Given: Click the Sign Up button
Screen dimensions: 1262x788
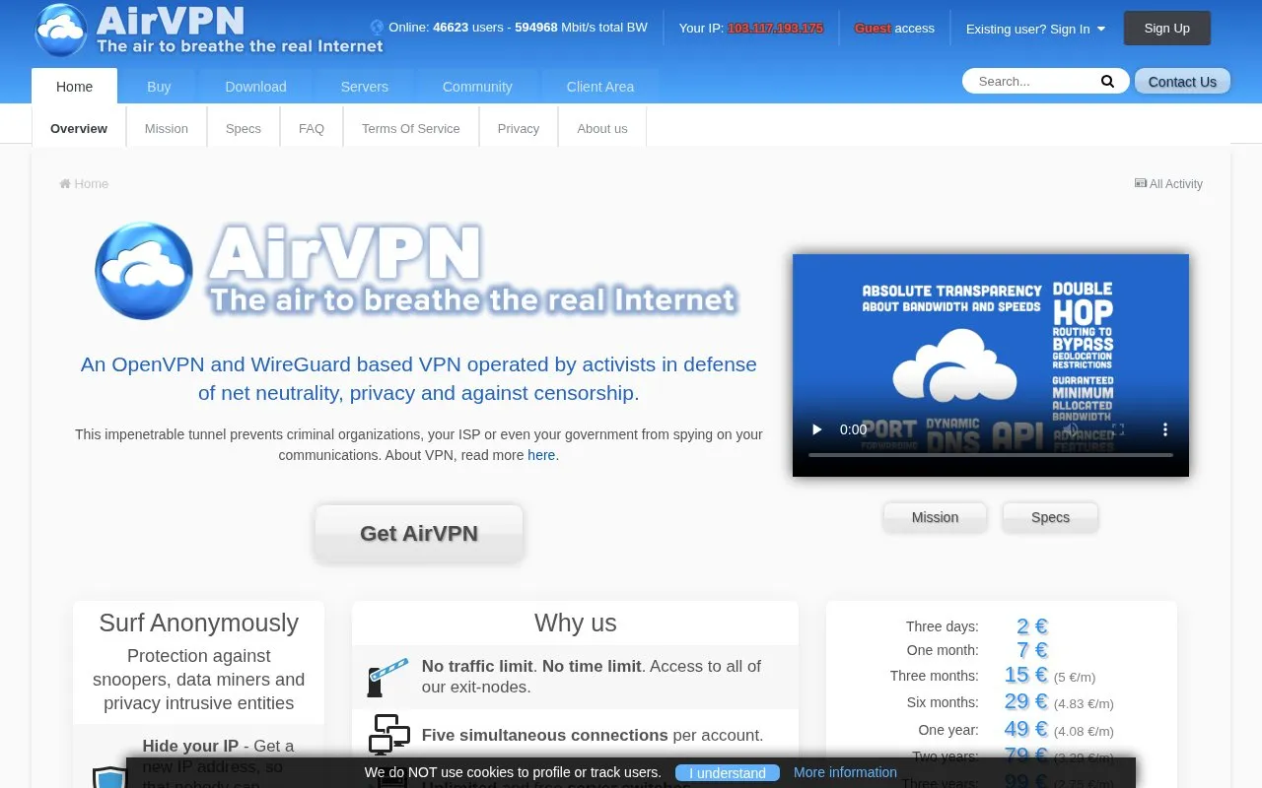Looking at the screenshot, I should pos(1167,29).
